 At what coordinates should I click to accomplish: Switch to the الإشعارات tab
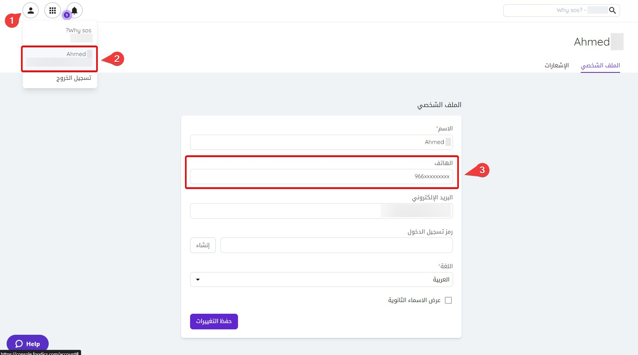557,65
